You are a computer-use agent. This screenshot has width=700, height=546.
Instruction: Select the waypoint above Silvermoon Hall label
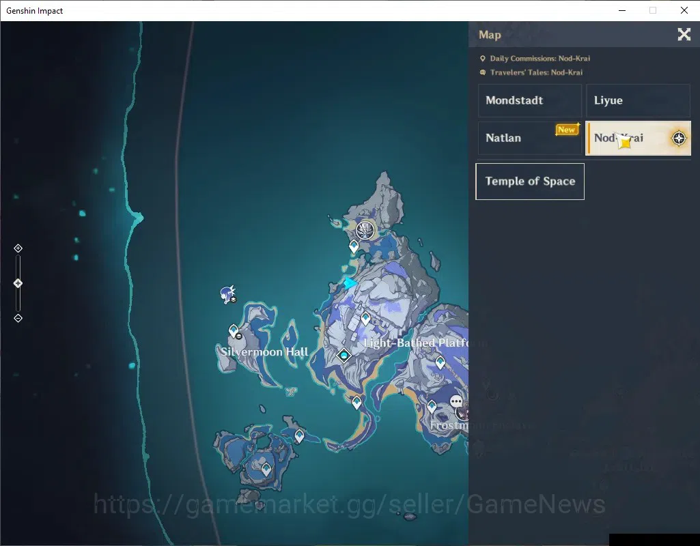click(x=234, y=331)
